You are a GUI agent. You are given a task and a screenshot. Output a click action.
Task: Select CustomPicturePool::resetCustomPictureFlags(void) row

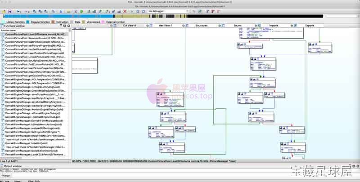point(35,53)
